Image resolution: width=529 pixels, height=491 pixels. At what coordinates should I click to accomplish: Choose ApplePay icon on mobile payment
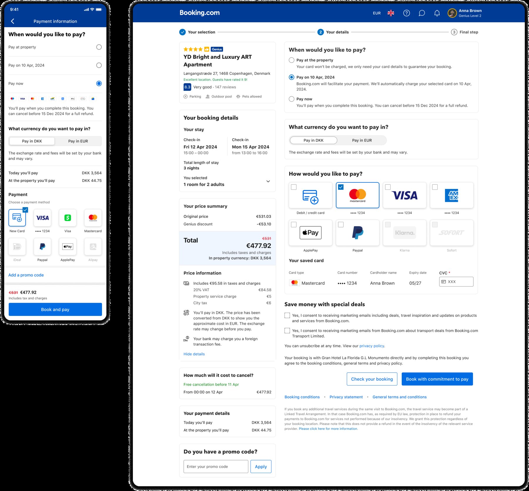(68, 247)
